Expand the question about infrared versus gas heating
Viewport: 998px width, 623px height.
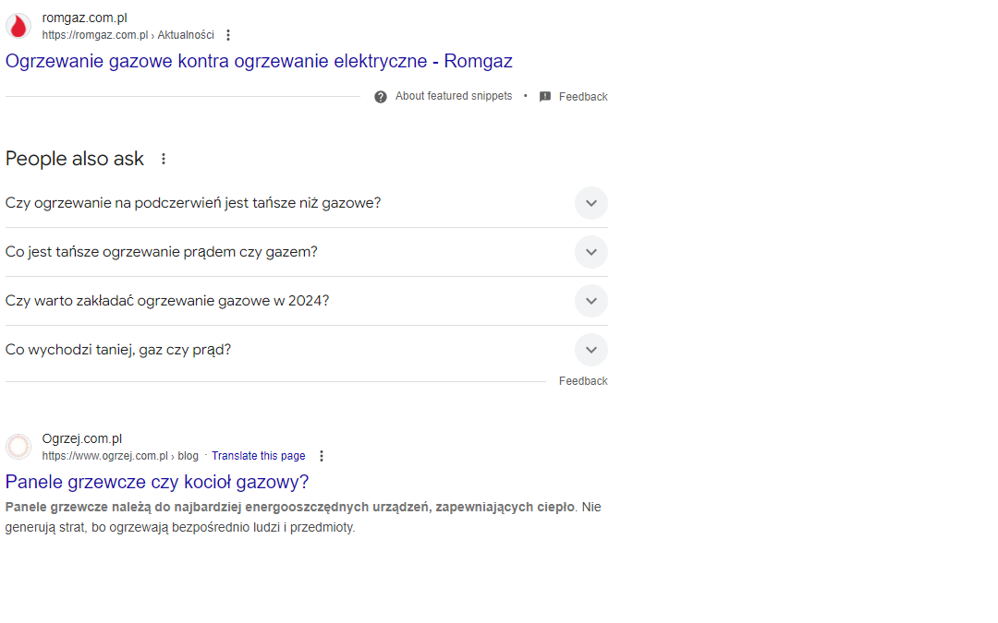click(x=590, y=202)
